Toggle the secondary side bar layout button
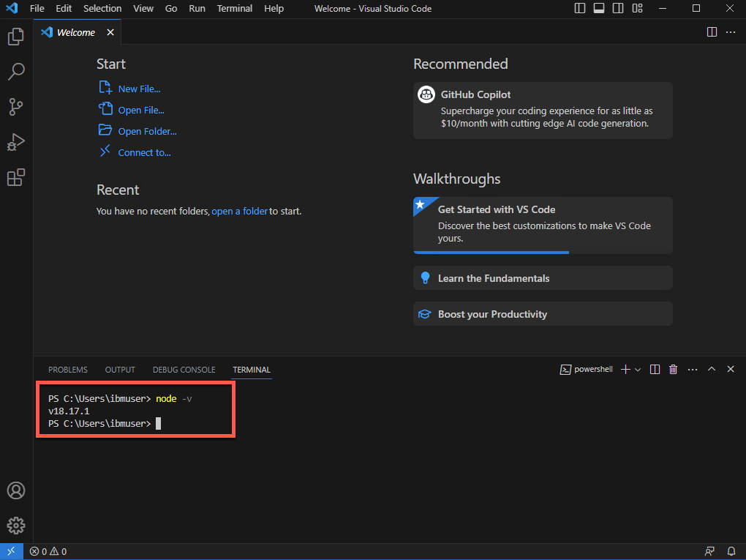The height and width of the screenshot is (560, 746). coord(618,9)
